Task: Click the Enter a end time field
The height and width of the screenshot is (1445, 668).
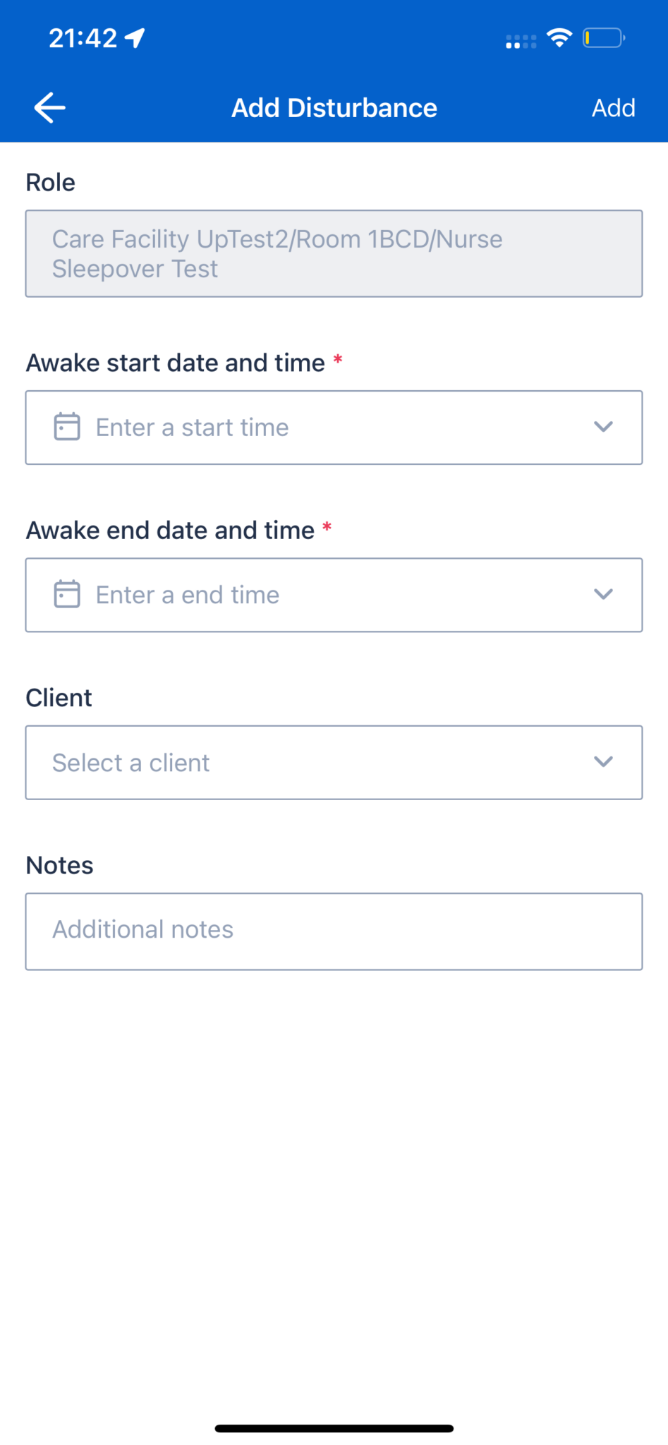Action: point(282,594)
